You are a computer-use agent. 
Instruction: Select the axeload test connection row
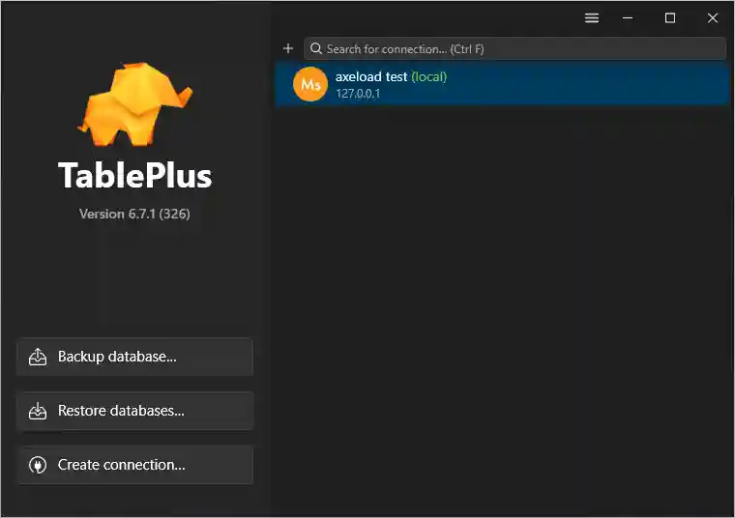[503, 84]
